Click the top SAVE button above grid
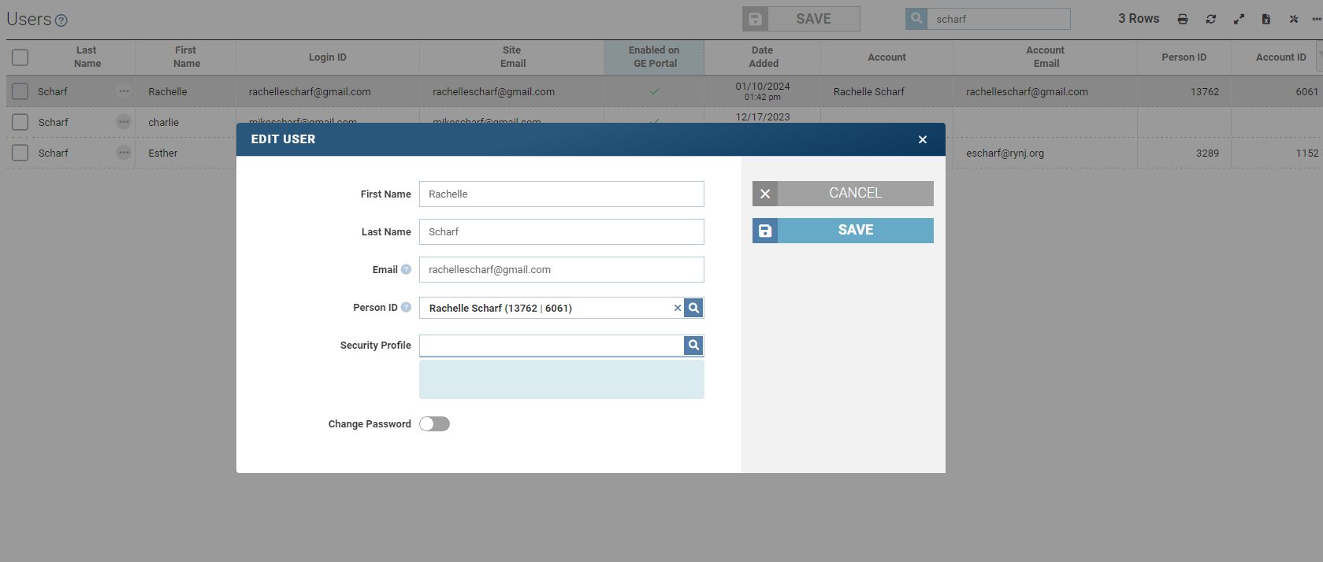1323x562 pixels. tap(801, 19)
